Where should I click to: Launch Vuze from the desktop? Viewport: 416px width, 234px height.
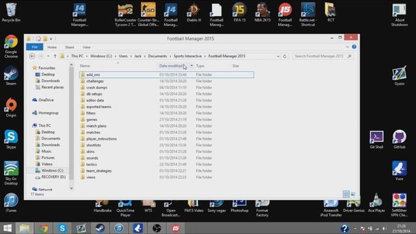399,171
